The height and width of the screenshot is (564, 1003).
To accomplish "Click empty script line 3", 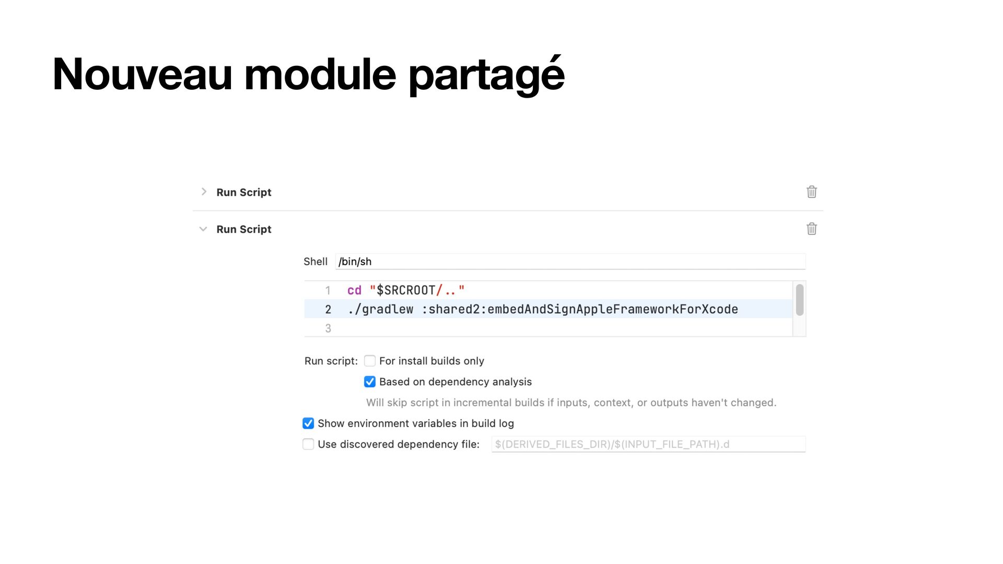I will tap(569, 328).
